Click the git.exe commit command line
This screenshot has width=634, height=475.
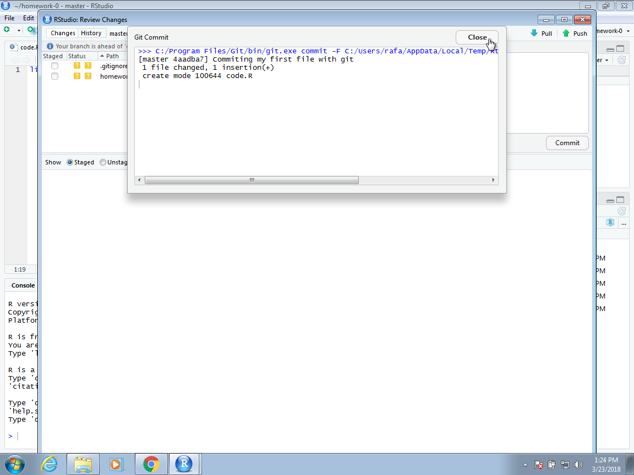pos(318,51)
